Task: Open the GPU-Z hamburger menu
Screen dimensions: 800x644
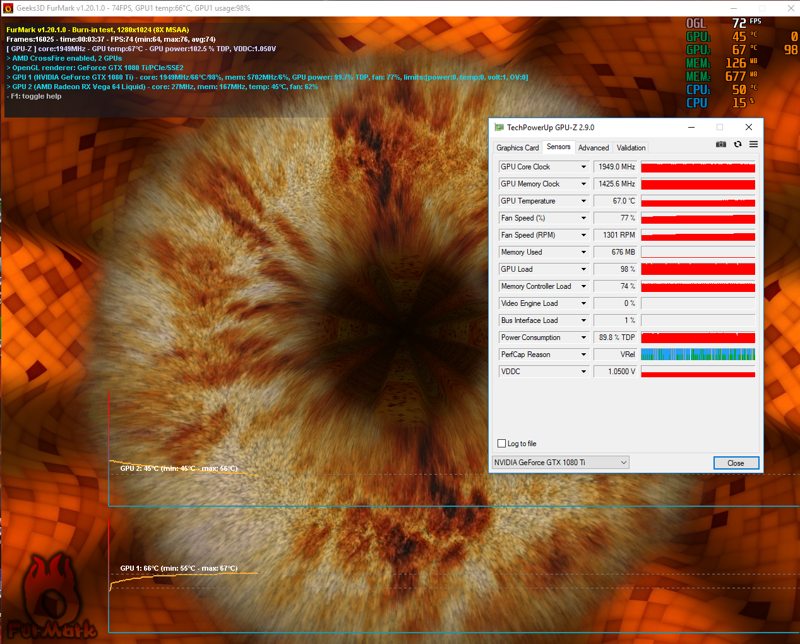Action: pos(753,144)
